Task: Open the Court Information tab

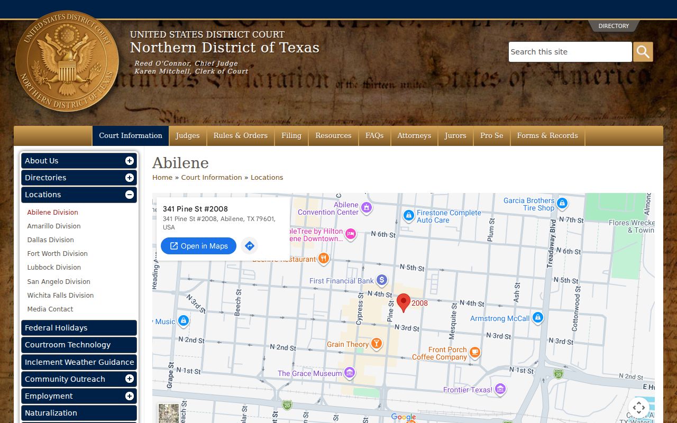Action: coord(131,136)
